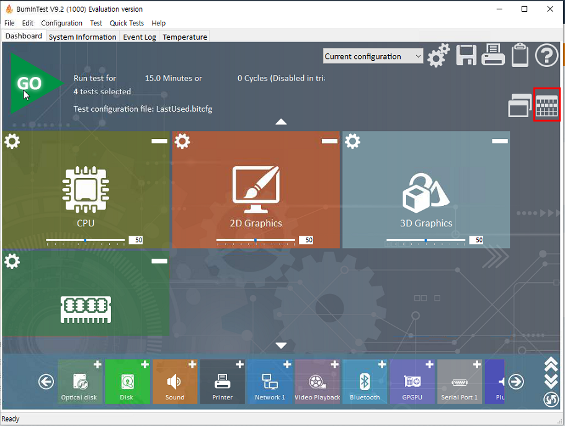
Task: Select the 3D Graphics tile icon
Action: 426,193
